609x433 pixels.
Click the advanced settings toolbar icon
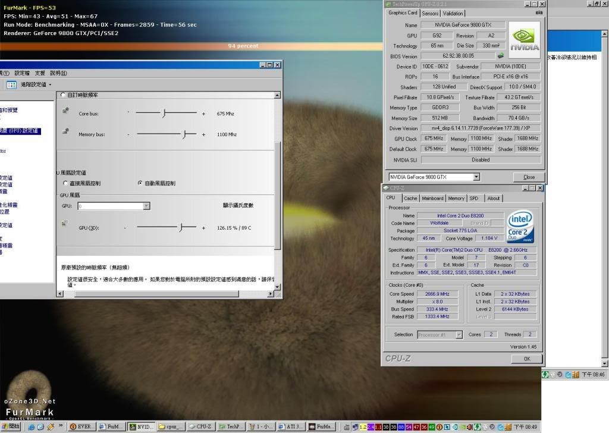[11, 85]
